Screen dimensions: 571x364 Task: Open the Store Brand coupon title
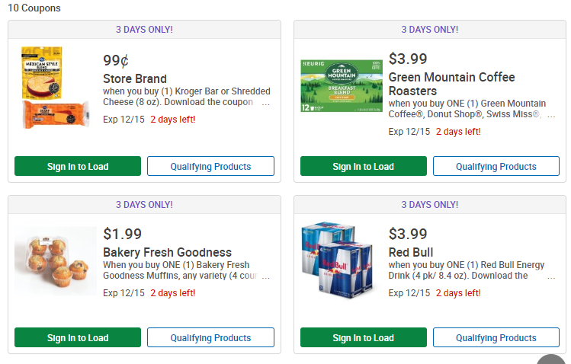(x=135, y=78)
